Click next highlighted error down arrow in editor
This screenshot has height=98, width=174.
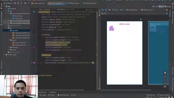click(96, 10)
